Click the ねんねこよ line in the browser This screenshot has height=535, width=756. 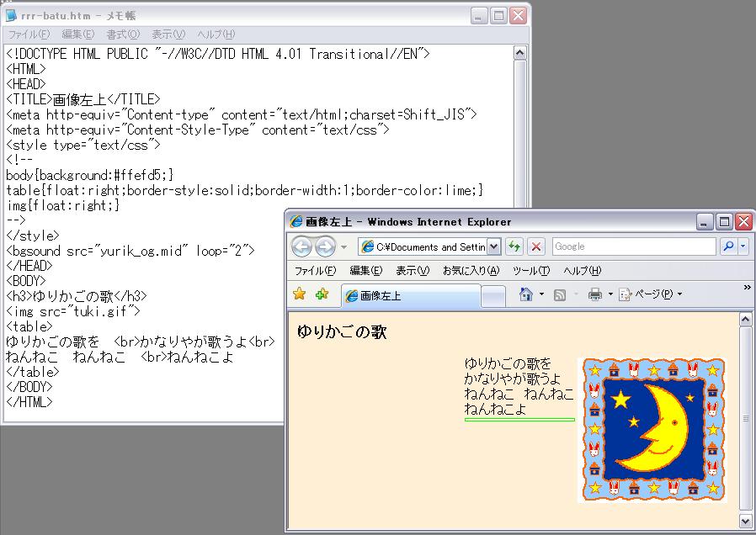tap(495, 410)
